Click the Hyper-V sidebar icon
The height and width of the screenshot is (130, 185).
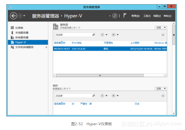tap(12, 42)
